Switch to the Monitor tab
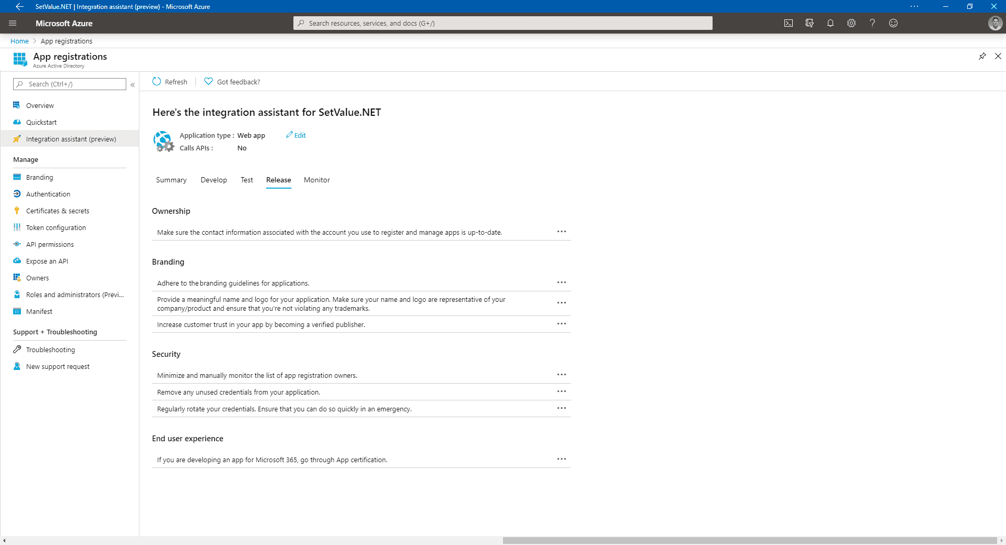This screenshot has width=1006, height=545. [317, 180]
